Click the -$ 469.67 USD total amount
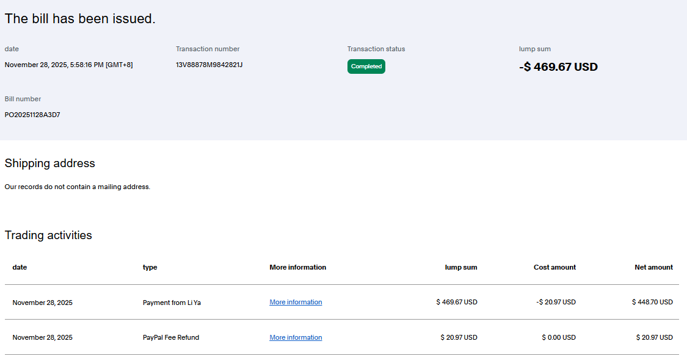Screen dimensions: 687x355 (558, 67)
